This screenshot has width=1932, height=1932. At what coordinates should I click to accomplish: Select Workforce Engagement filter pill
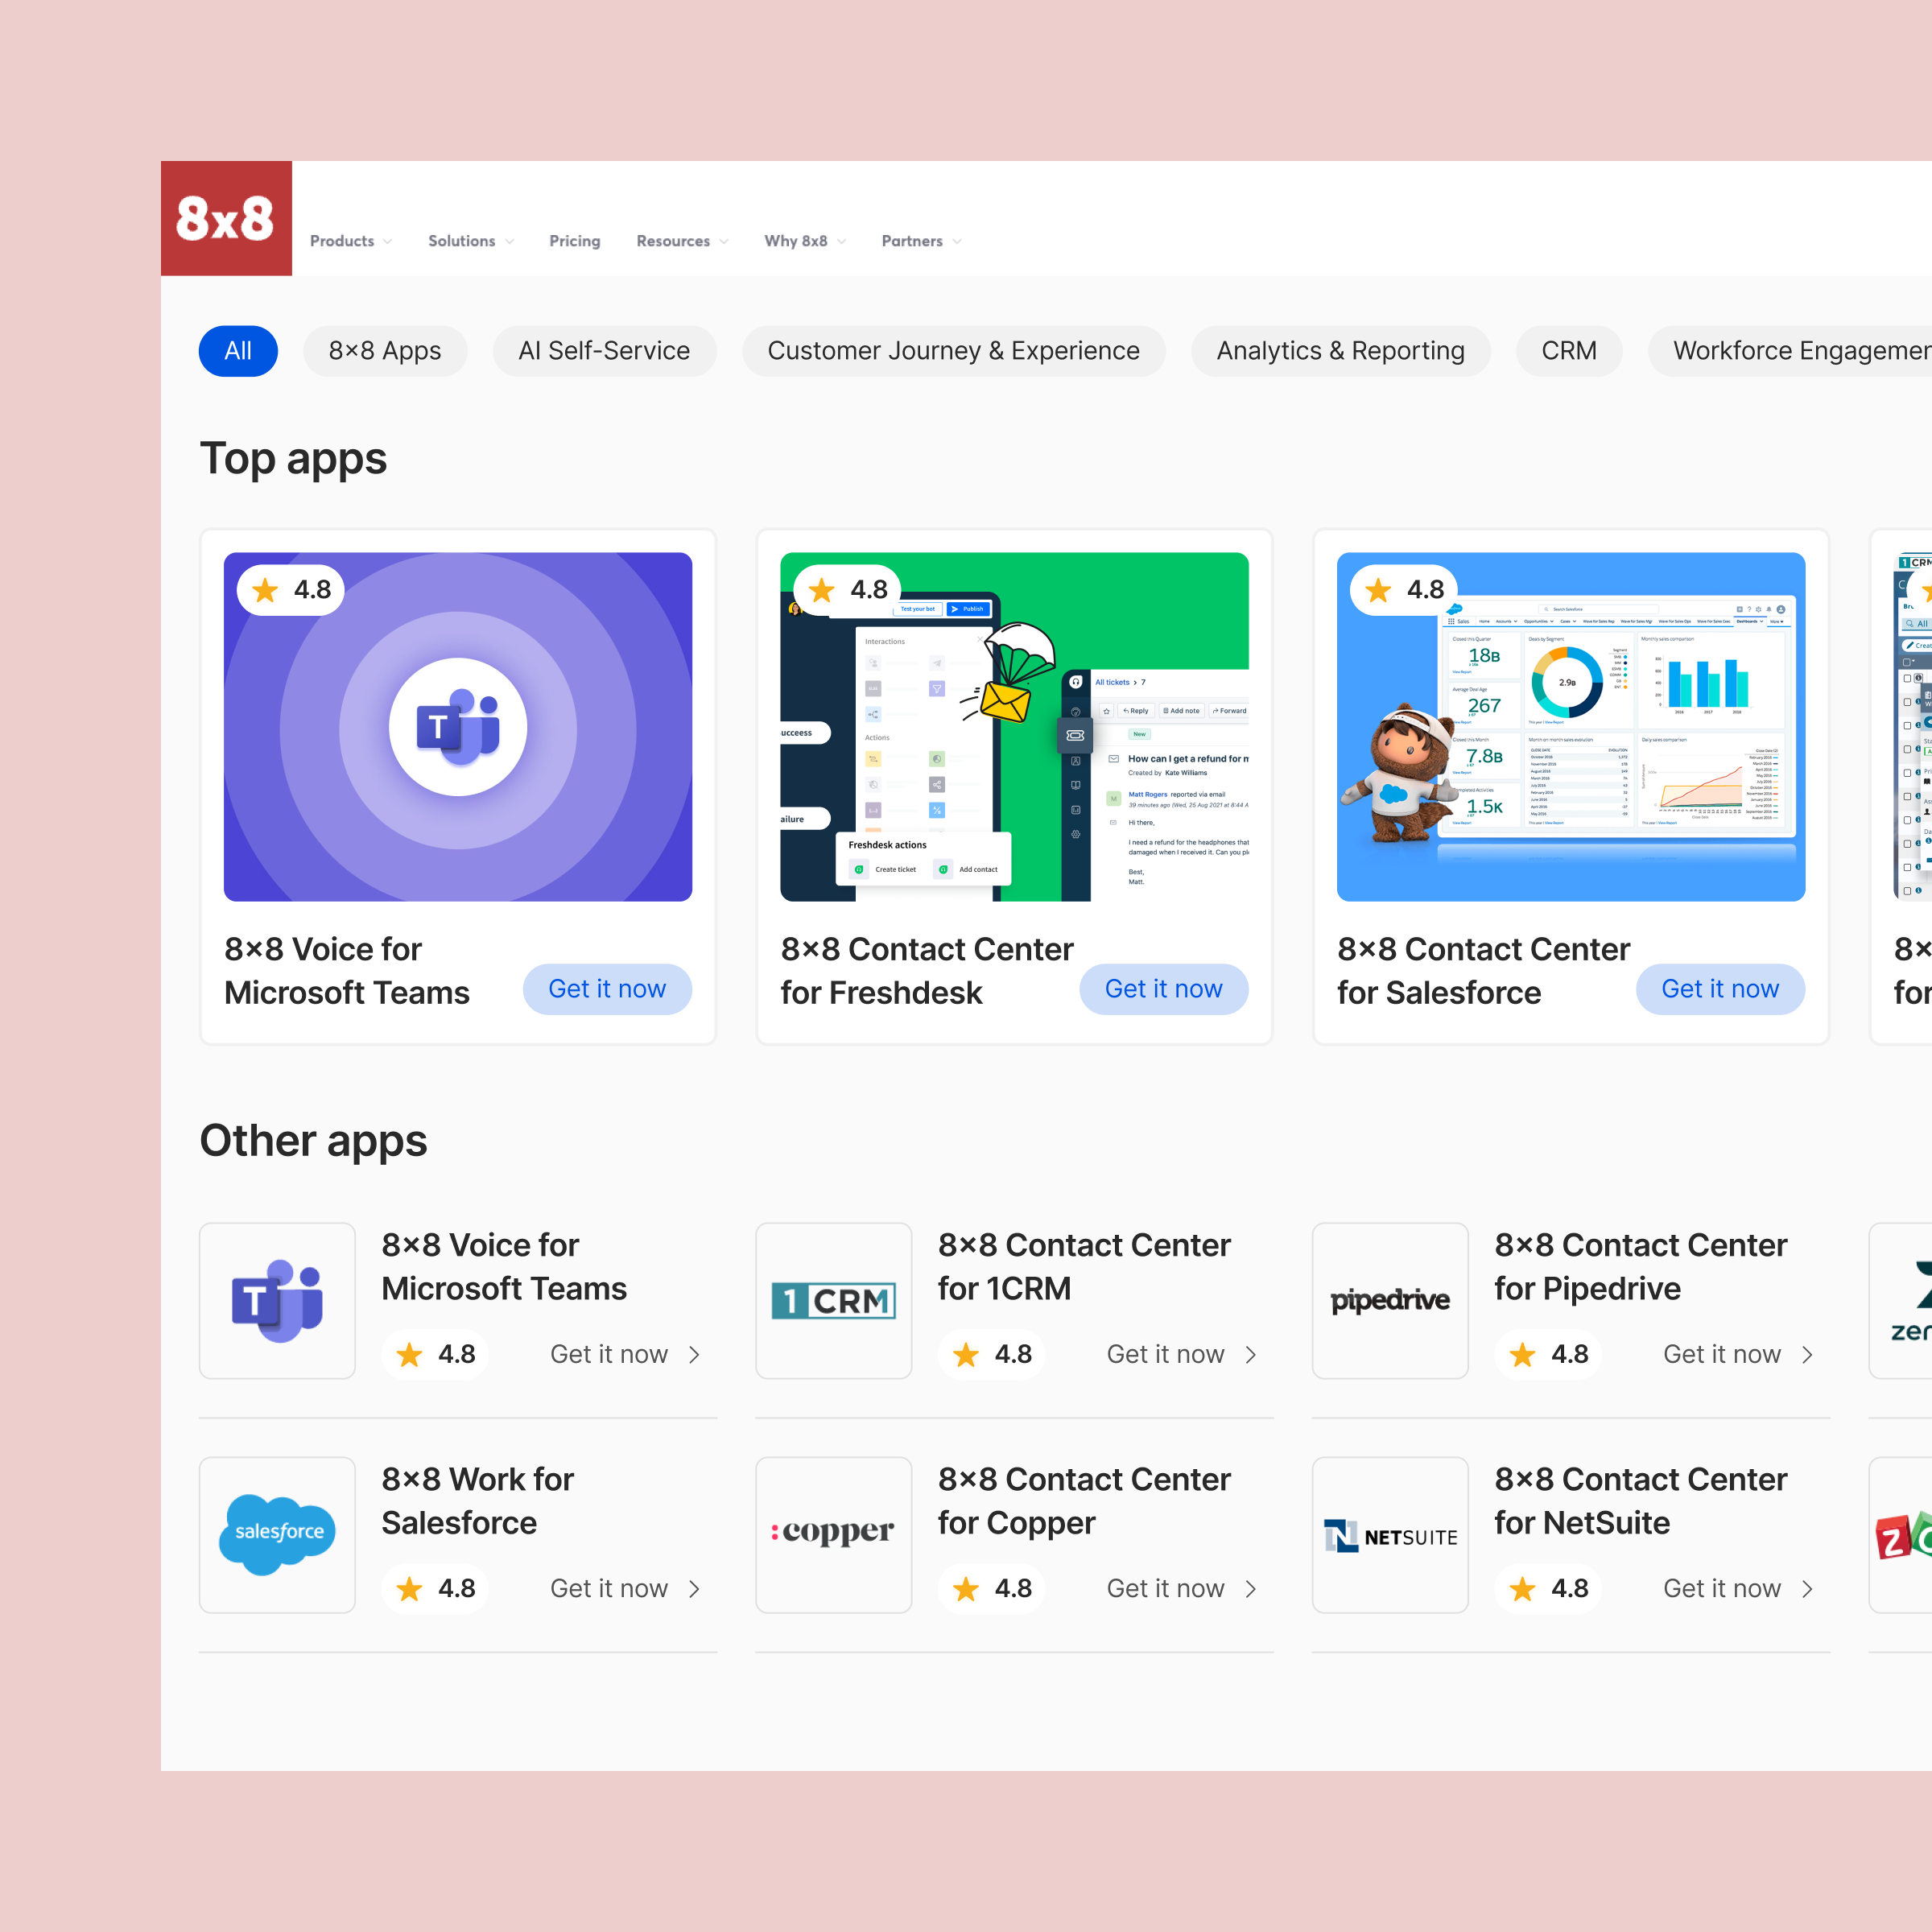tap(1790, 351)
